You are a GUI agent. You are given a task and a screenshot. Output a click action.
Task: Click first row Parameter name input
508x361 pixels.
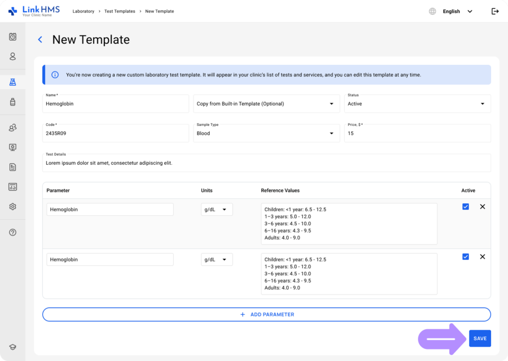point(110,209)
